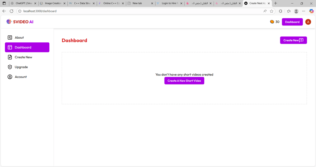
Task: Click the About sidebar icon
Action: click(10, 37)
